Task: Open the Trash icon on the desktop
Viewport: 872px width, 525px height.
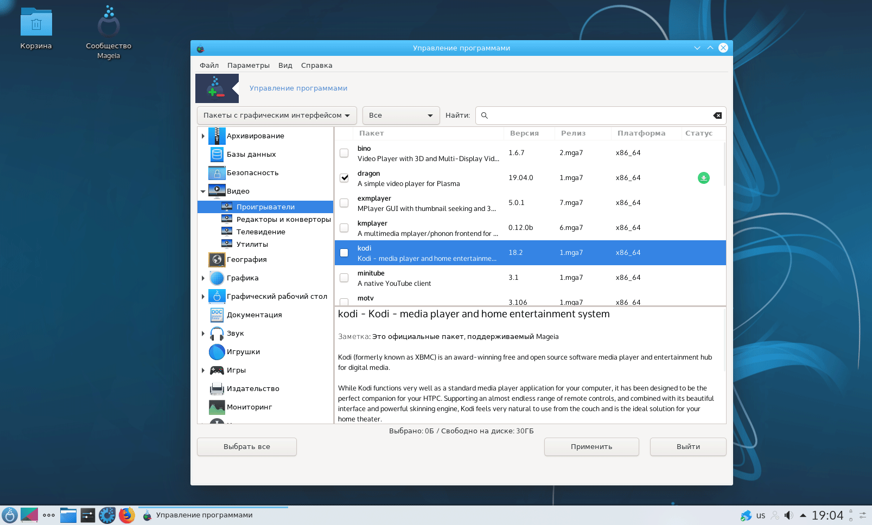Action: pos(36,24)
